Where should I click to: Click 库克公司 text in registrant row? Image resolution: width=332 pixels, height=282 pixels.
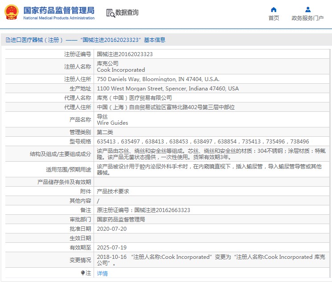point(107,64)
